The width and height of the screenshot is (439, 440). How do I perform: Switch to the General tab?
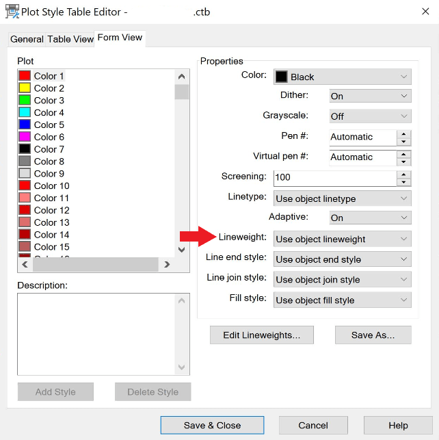[27, 39]
